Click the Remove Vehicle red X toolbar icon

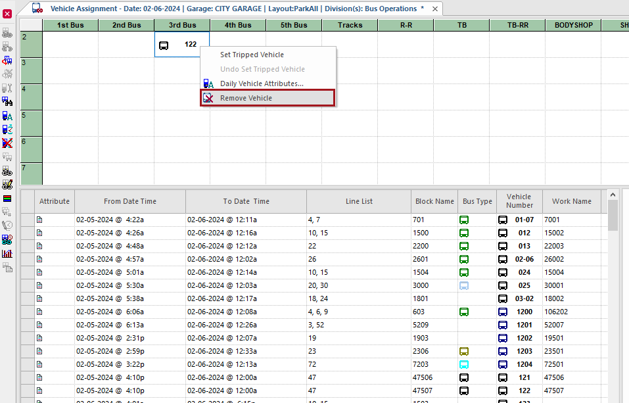pyautogui.click(x=8, y=143)
